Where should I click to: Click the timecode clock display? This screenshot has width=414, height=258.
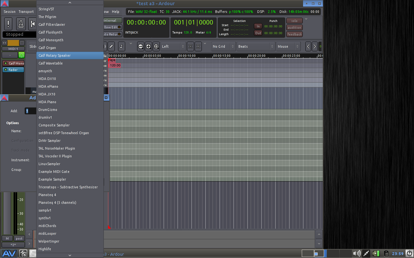click(x=146, y=22)
